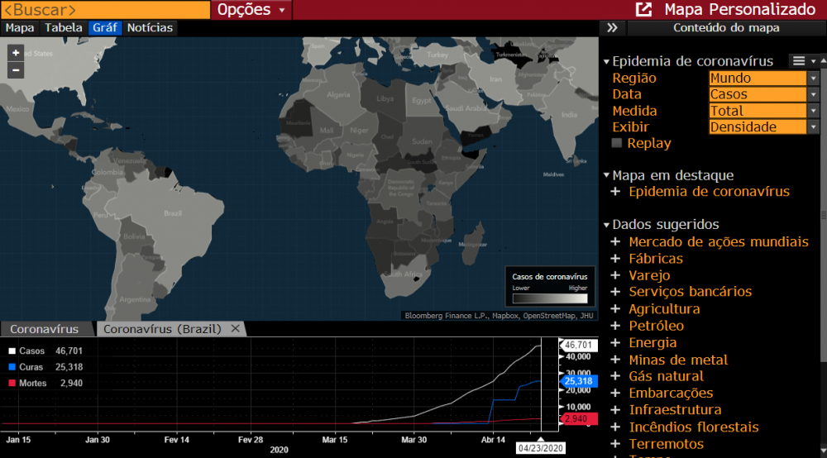The height and width of the screenshot is (458, 827).
Task: Add the Petróleo dataset using its plus icon
Action: tap(615, 326)
